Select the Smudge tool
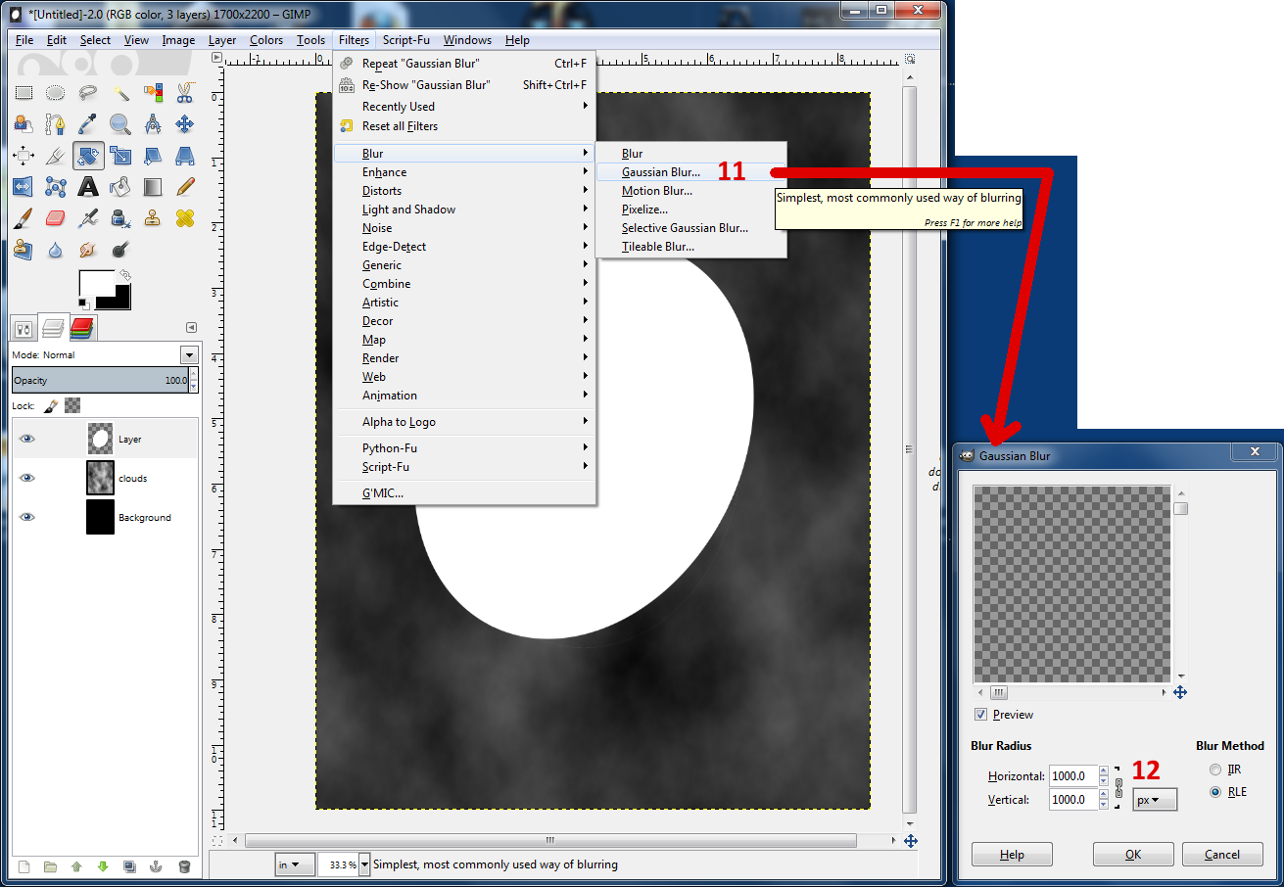 pyautogui.click(x=87, y=249)
